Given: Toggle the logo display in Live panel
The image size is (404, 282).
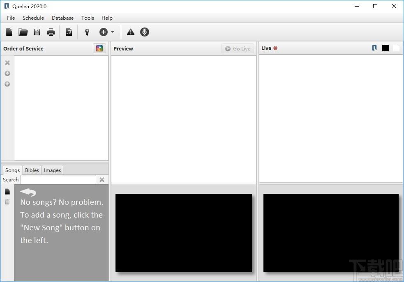Looking at the screenshot, I should click(x=374, y=48).
